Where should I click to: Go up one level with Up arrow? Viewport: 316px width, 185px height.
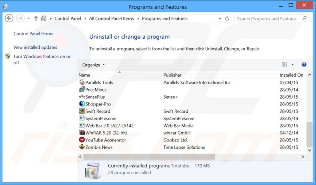[36, 18]
